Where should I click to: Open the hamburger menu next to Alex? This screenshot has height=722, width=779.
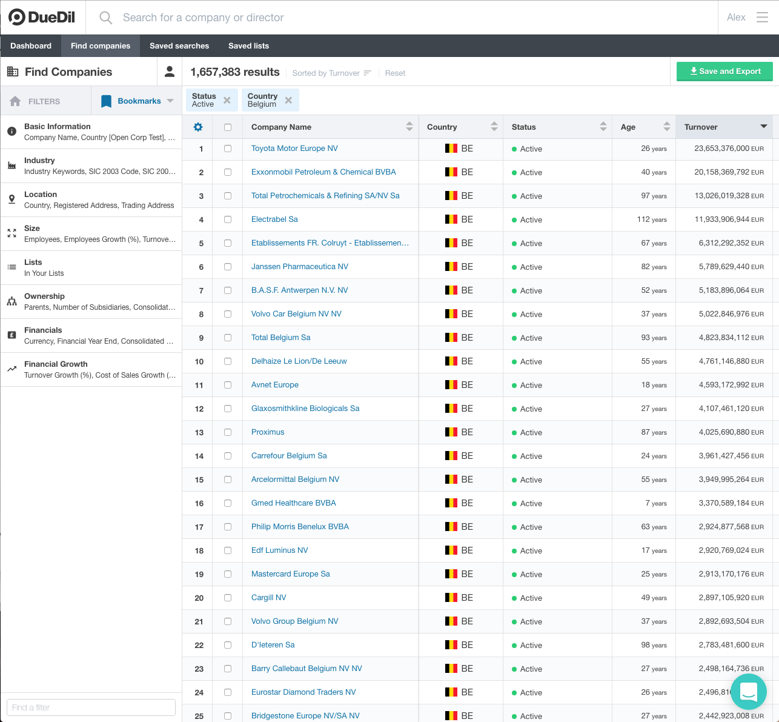click(762, 18)
